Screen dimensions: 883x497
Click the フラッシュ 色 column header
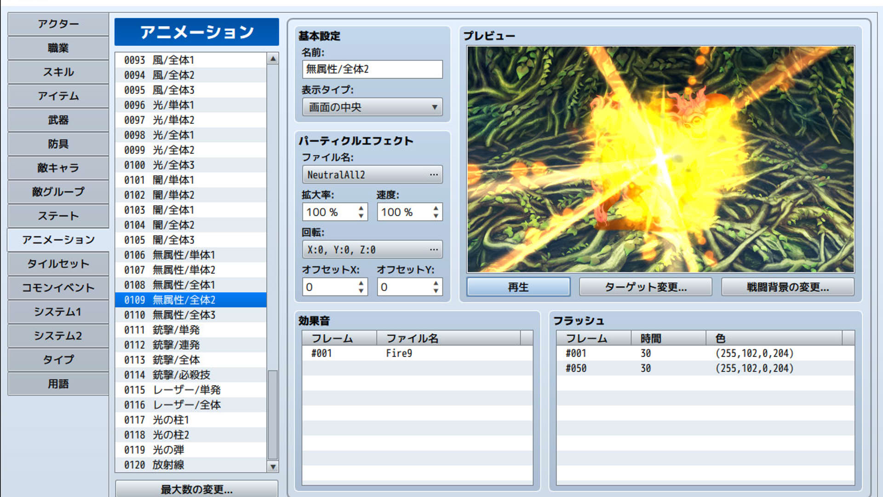(x=774, y=338)
